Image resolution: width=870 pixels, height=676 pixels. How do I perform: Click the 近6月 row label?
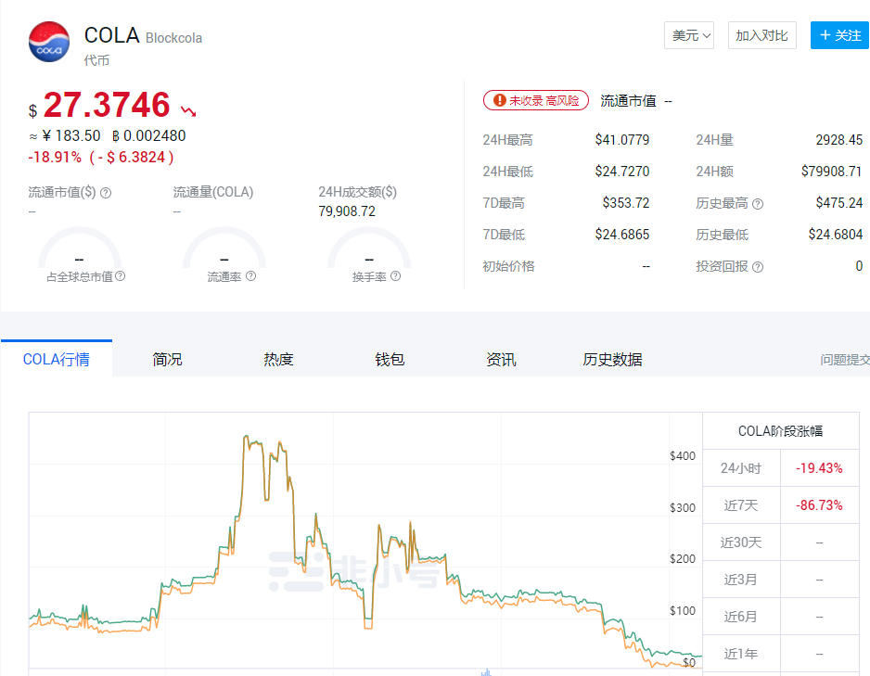741,617
